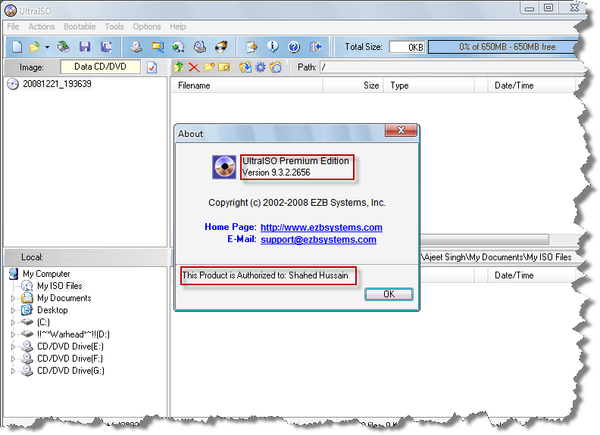This screenshot has width=600, height=435.
Task: Expand the (C:) drive node arrow
Action: 13,322
